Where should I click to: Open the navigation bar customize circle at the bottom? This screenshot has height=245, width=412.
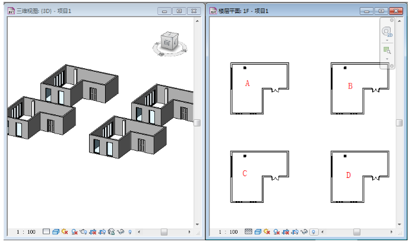coord(391,66)
